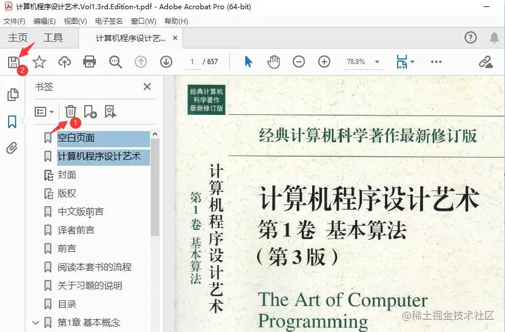The width and height of the screenshot is (505, 332).
Task: Minimize the Acrobat window
Action: [x=487, y=6]
